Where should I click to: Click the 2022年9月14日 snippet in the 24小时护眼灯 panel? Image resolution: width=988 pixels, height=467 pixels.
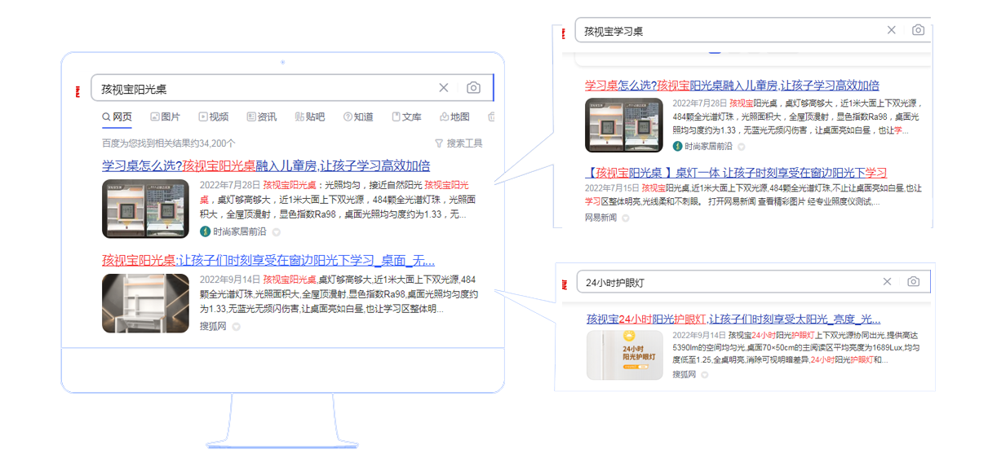click(796, 347)
